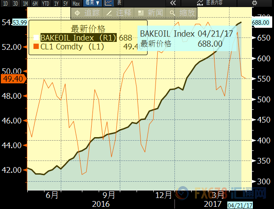This screenshot has height=209, width=274.
Task: Select the 注释 (Annotate) pencil tool
Action: click(x=119, y=13)
